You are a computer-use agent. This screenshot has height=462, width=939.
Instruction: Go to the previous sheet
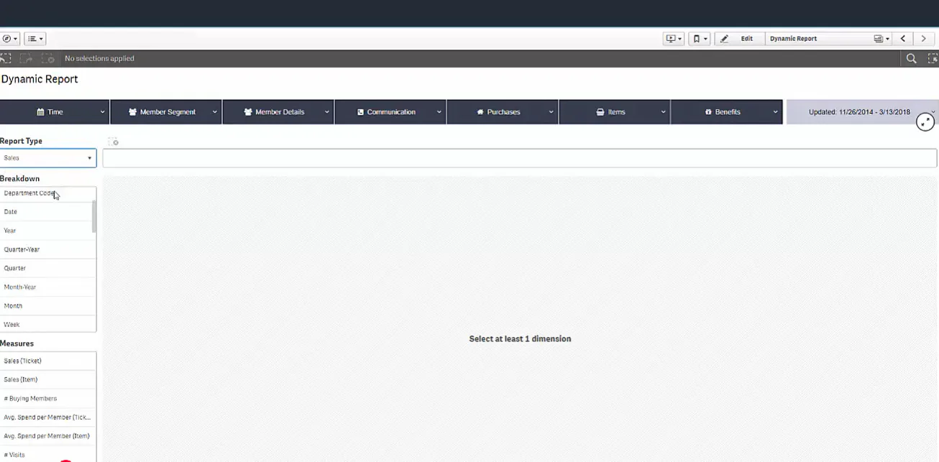tap(903, 39)
